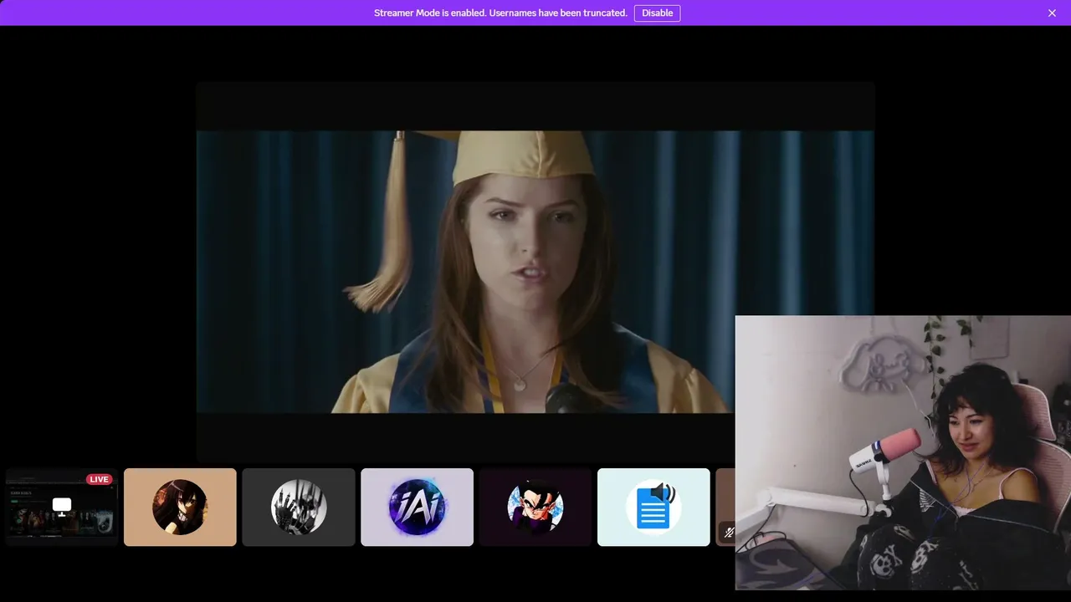Click the 'Streamer Mode is enabled' notice text

(x=500, y=13)
